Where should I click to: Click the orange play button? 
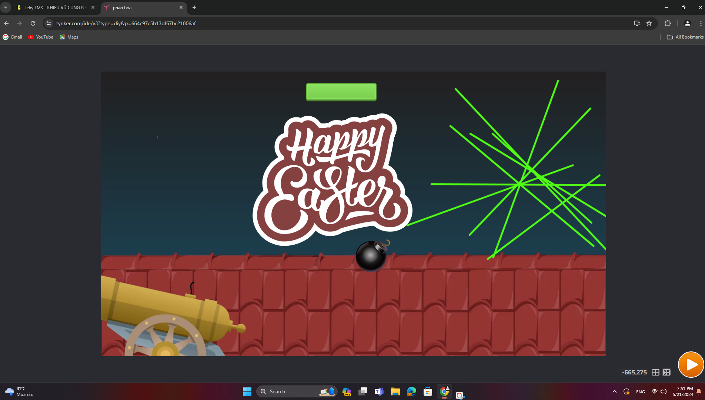691,364
